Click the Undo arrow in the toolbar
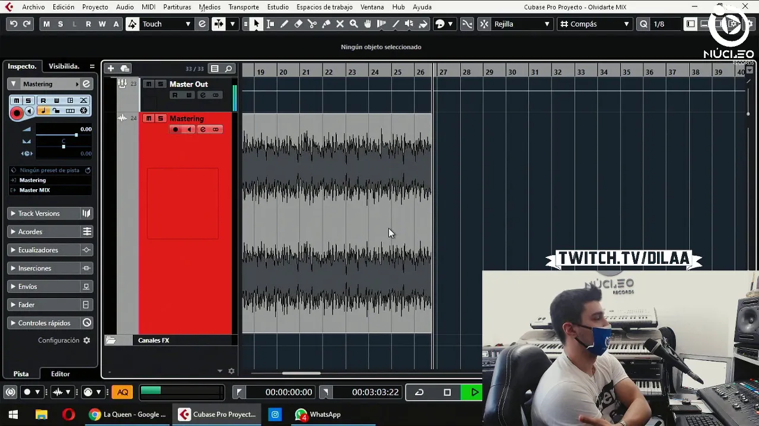This screenshot has width=759, height=426. click(x=14, y=24)
